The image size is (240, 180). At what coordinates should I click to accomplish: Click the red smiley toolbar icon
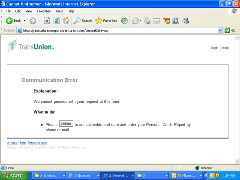click(x=167, y=21)
